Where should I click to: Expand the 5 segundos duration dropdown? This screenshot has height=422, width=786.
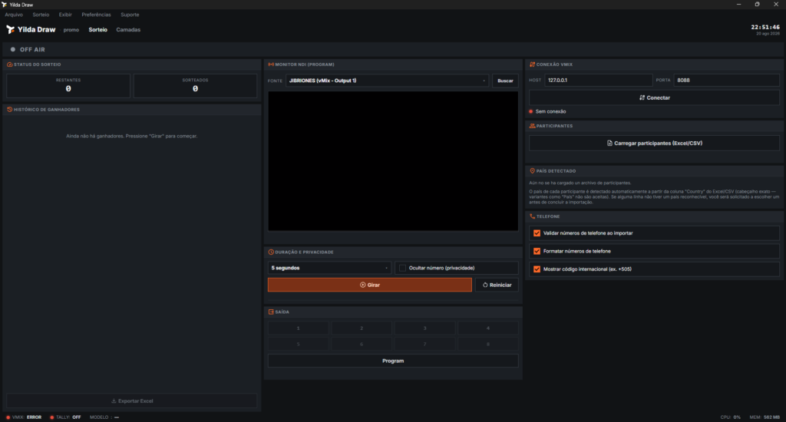[x=329, y=268]
